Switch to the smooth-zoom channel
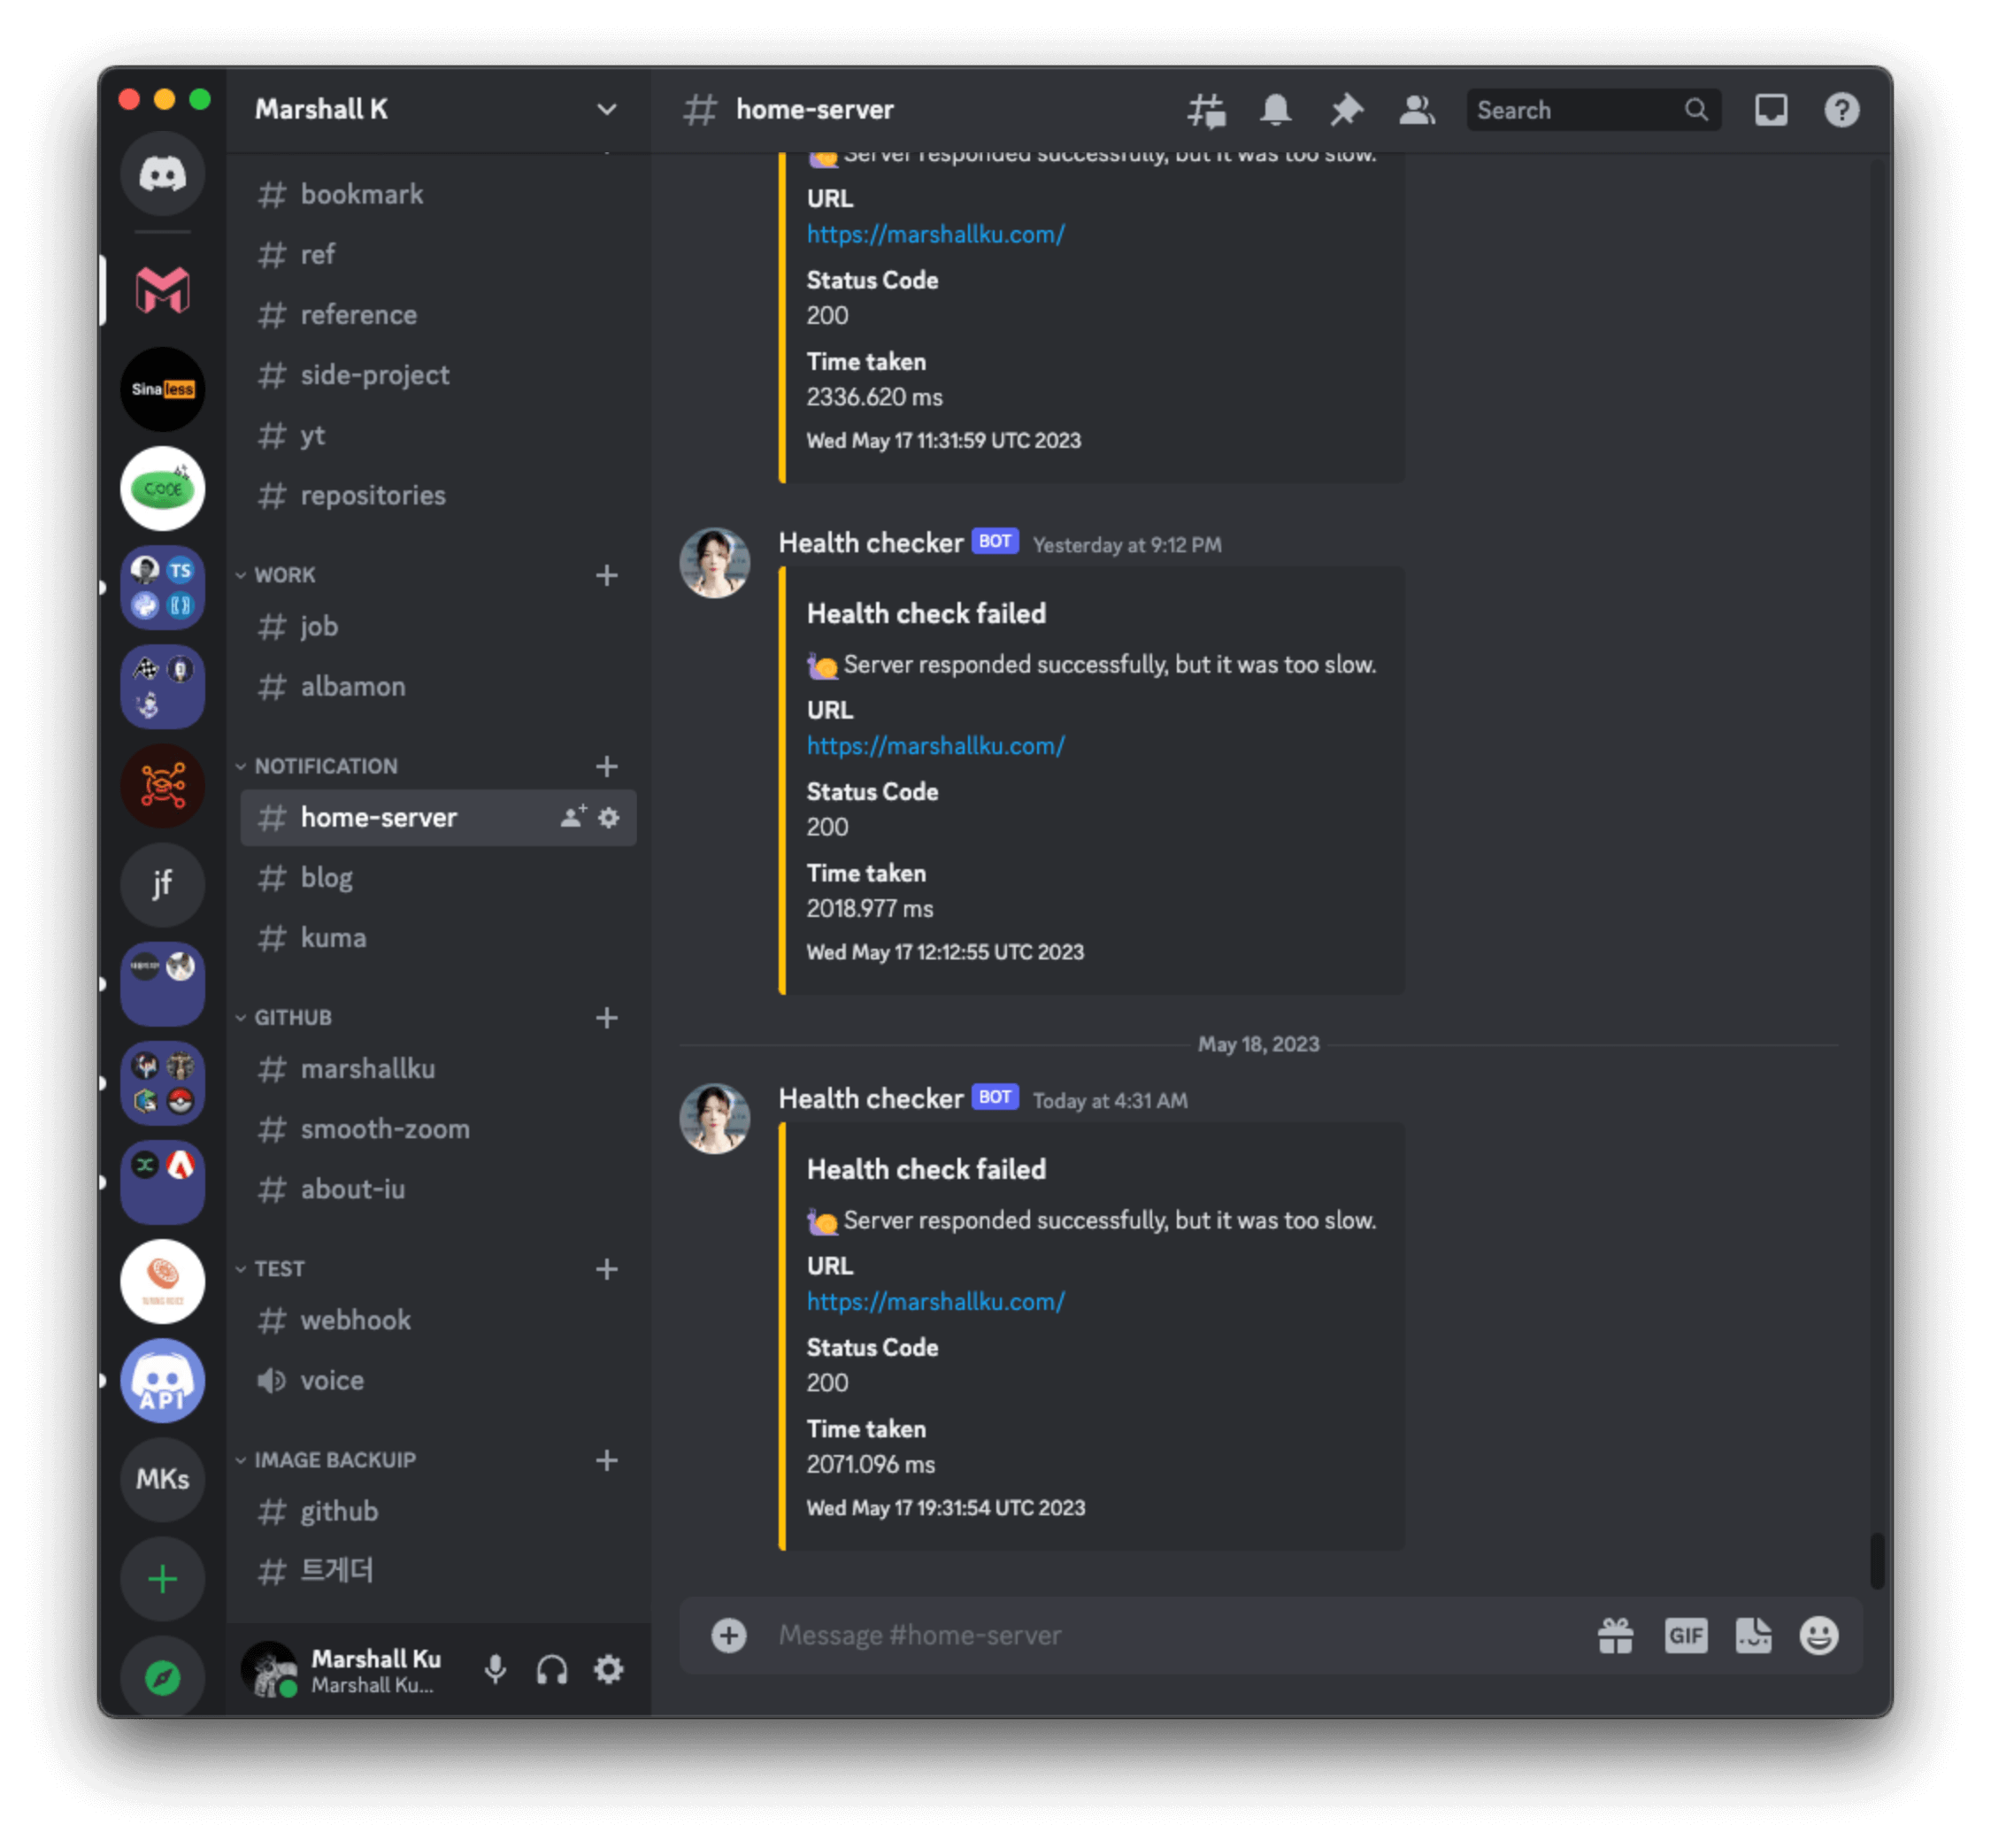The width and height of the screenshot is (1991, 1848). [x=385, y=1129]
